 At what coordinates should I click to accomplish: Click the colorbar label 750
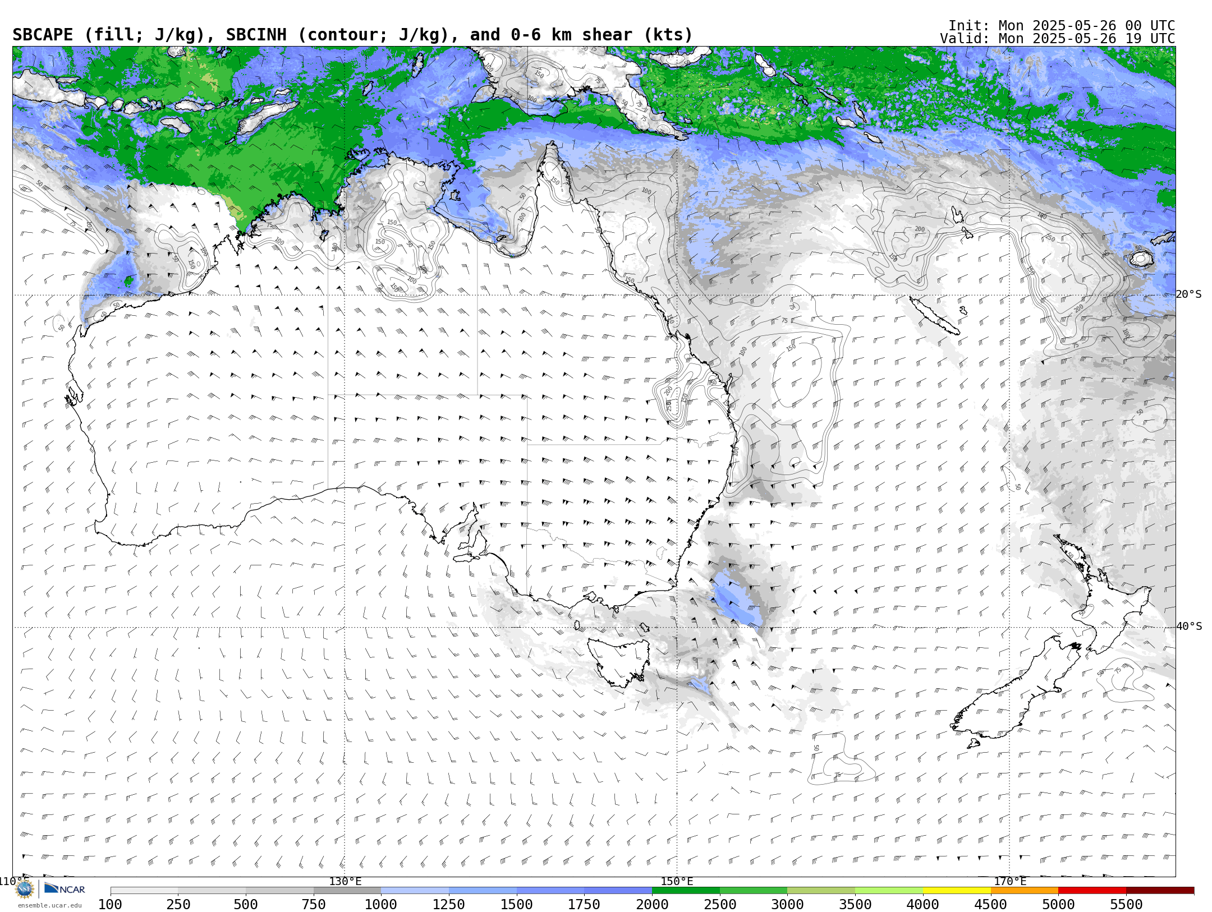pyautogui.click(x=314, y=905)
